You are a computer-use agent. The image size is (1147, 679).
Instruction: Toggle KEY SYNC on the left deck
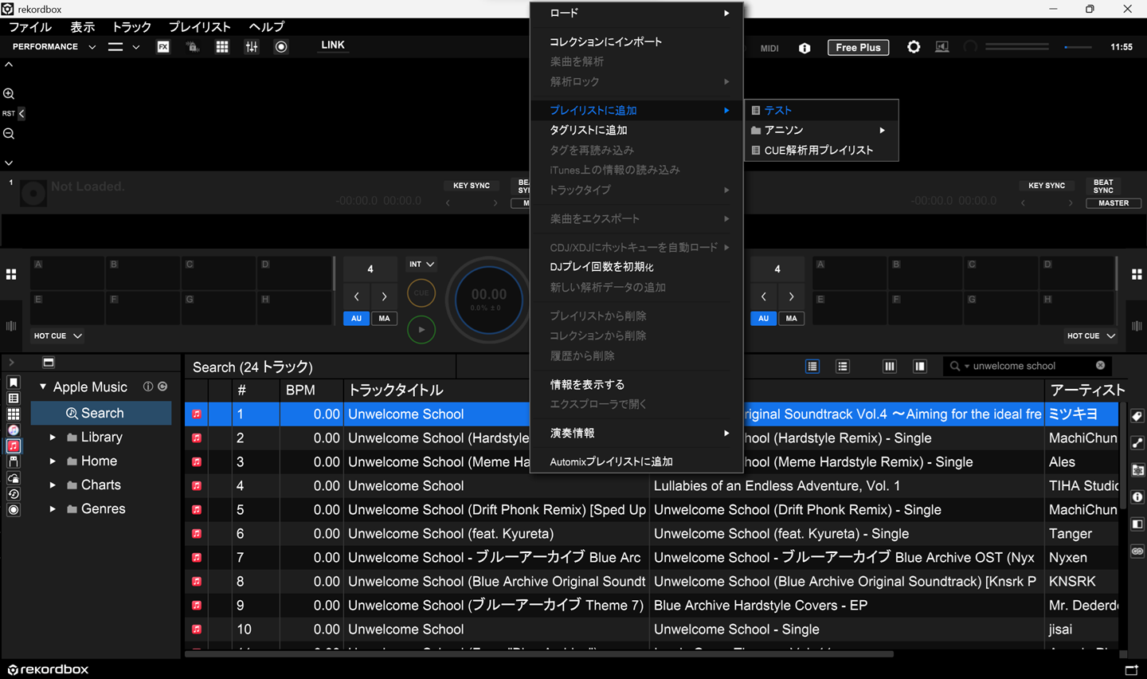[472, 186]
